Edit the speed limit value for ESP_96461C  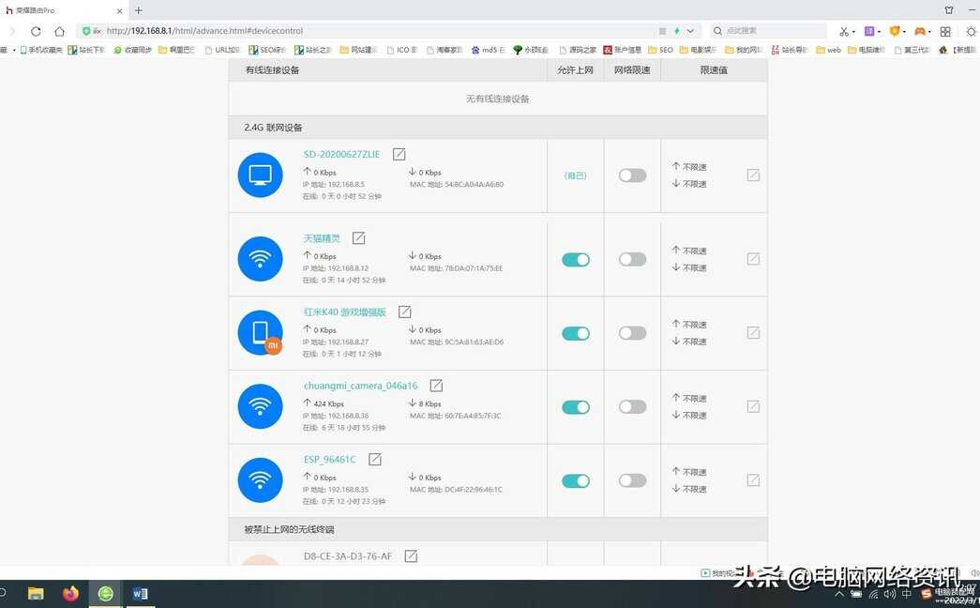point(753,480)
